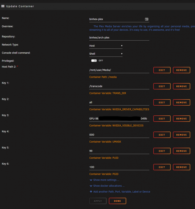Open the Network Type dropdown showing Host

106,46
